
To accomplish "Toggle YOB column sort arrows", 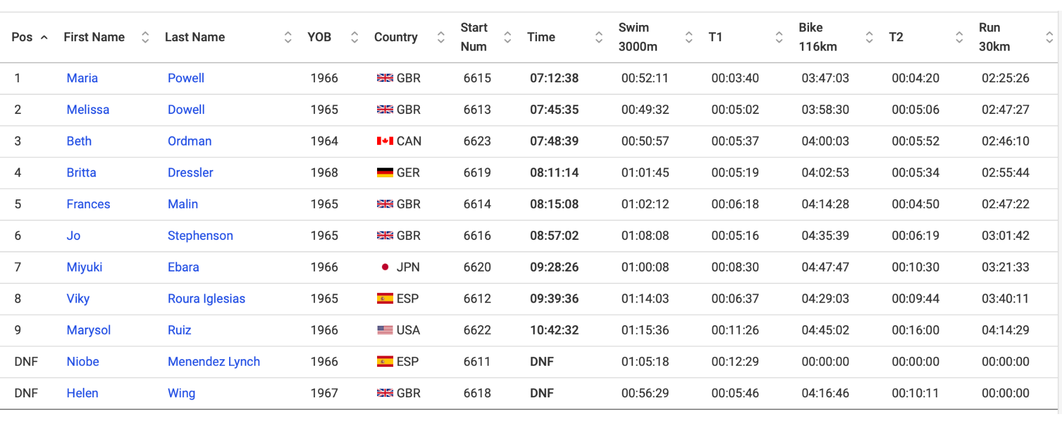I will [x=354, y=37].
